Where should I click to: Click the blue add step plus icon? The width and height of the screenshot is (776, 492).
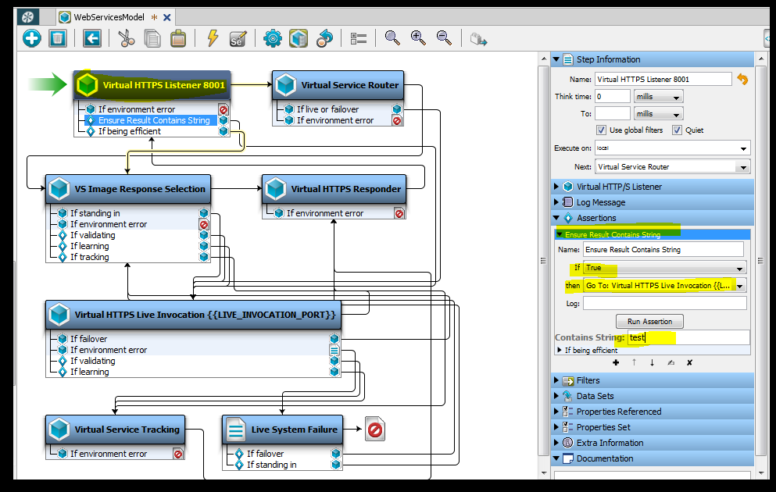point(31,37)
